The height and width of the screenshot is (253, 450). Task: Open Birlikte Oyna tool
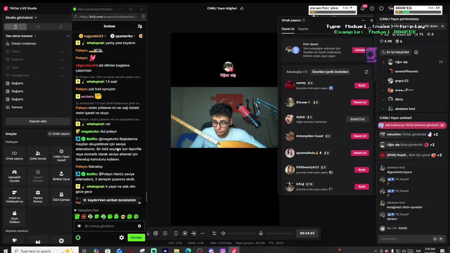(61, 176)
